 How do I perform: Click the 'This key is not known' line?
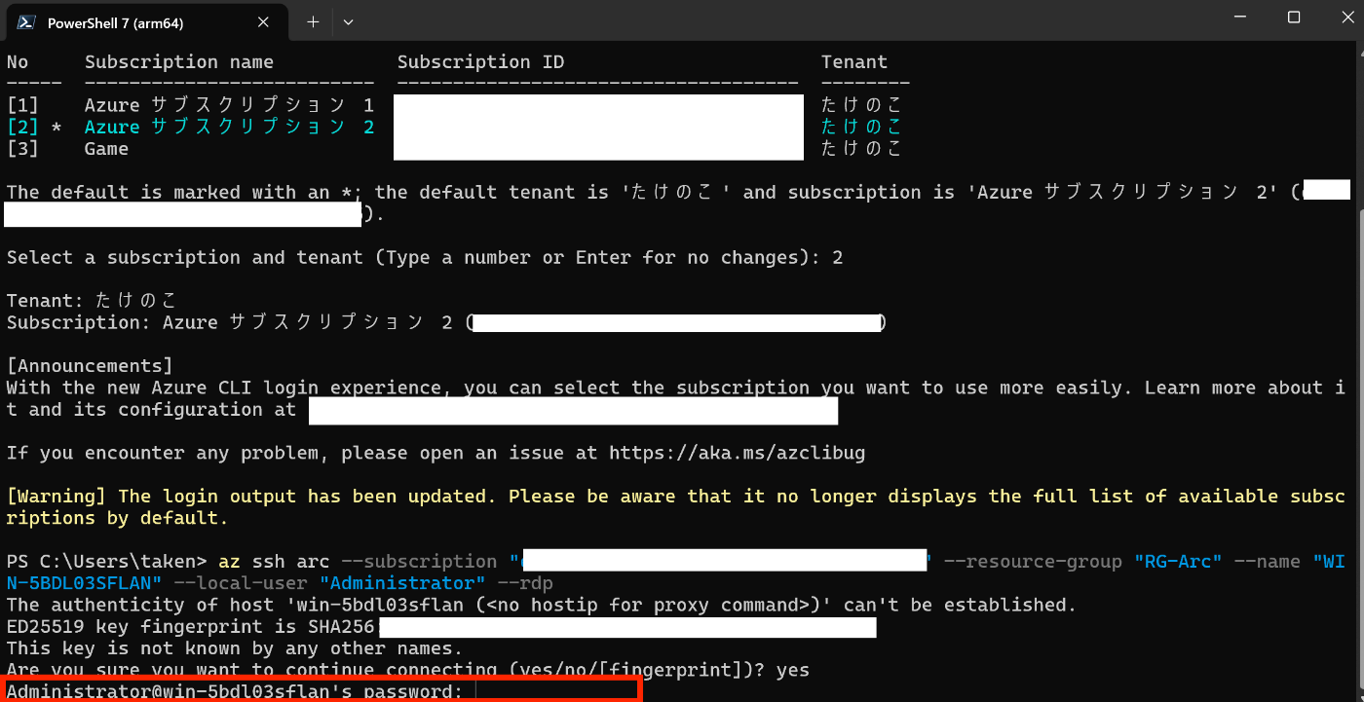[235, 648]
